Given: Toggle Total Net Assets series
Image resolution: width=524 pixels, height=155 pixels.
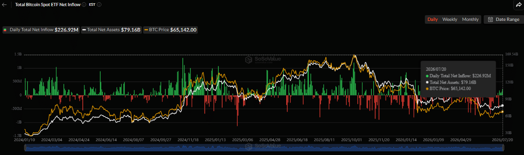Looking at the screenshot, I should tap(111, 30).
